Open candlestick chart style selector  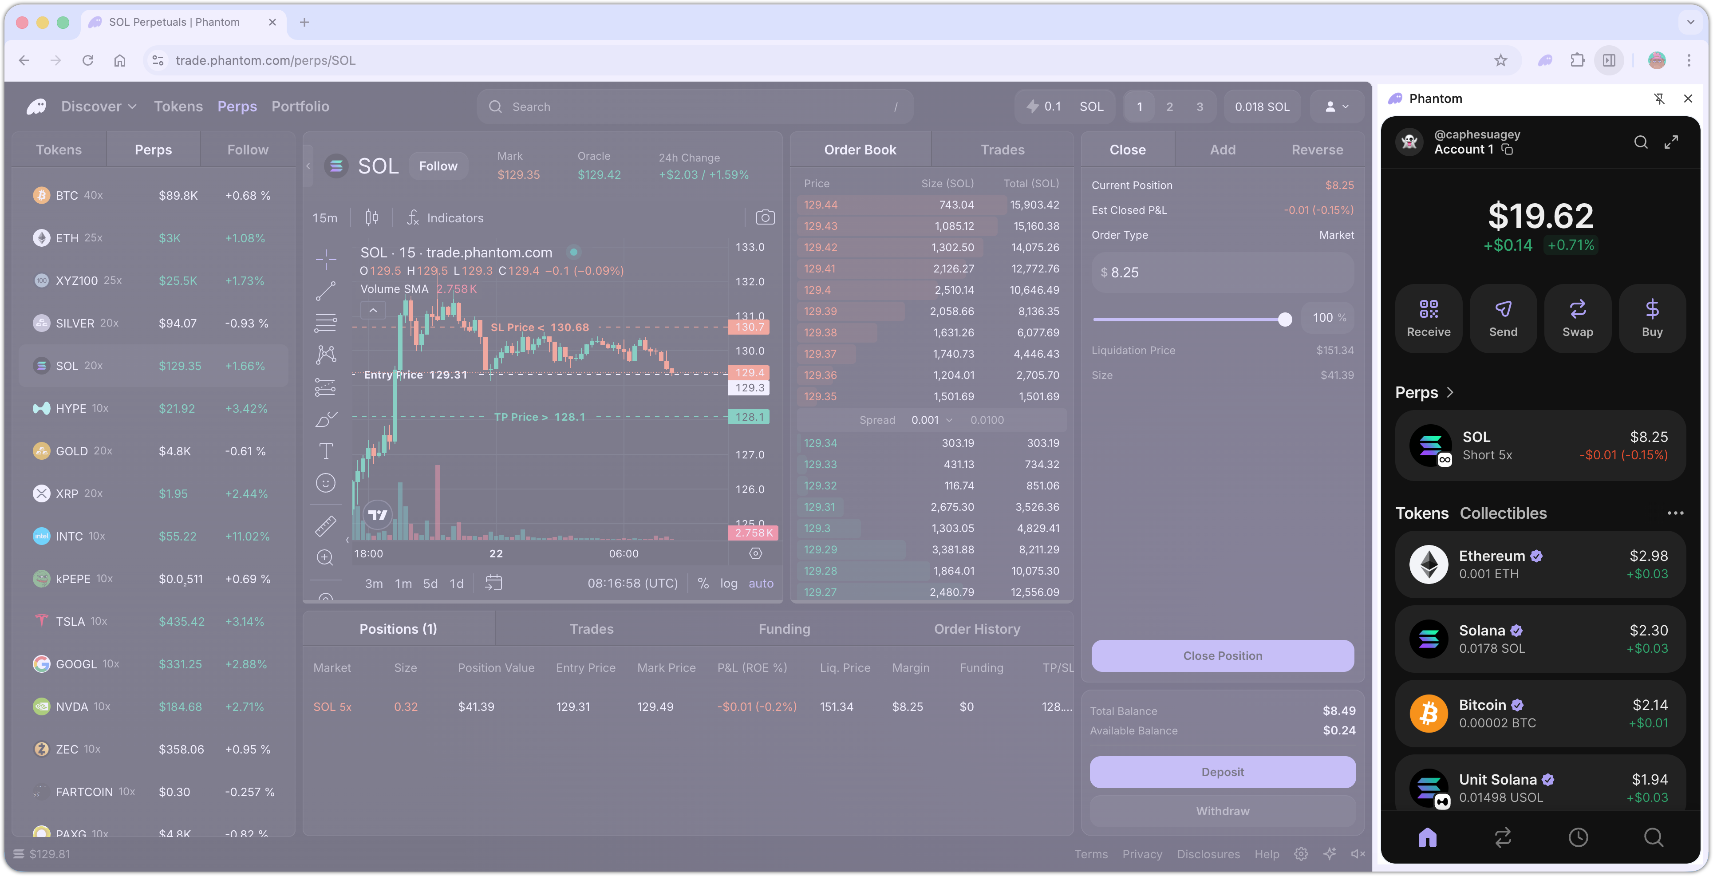click(x=372, y=217)
